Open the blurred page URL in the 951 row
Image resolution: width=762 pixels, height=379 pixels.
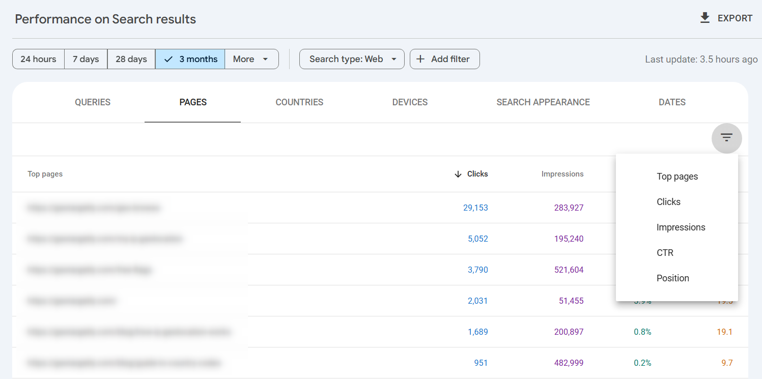coord(124,363)
